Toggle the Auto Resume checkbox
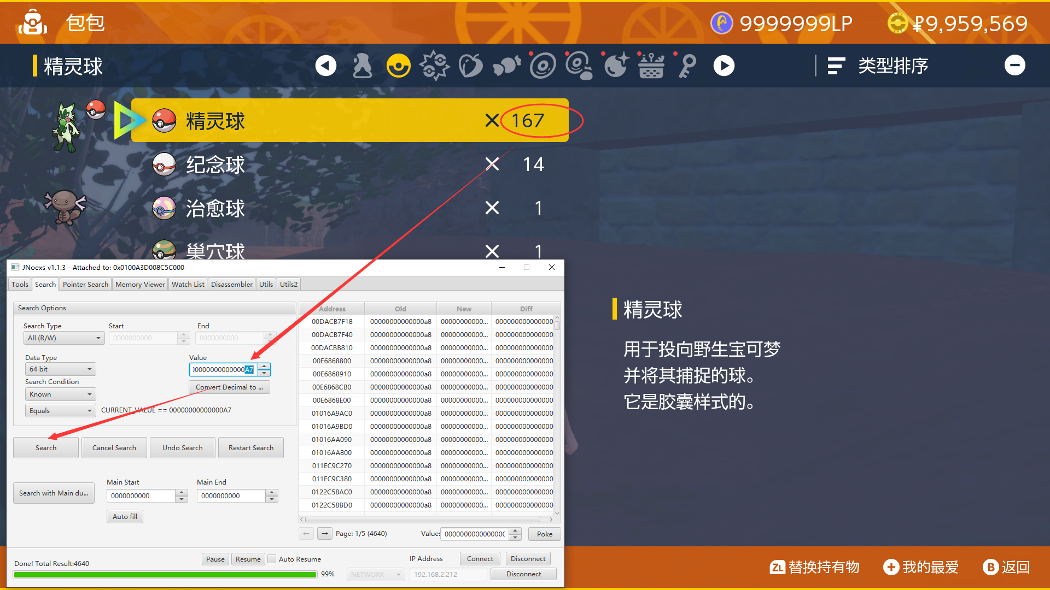 [x=272, y=559]
